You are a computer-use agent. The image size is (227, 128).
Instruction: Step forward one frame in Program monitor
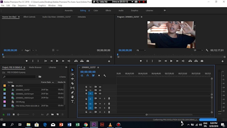(x=177, y=61)
